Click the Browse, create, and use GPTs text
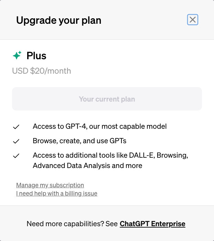Screen dimensions: 214x241 pyautogui.click(x=80, y=141)
